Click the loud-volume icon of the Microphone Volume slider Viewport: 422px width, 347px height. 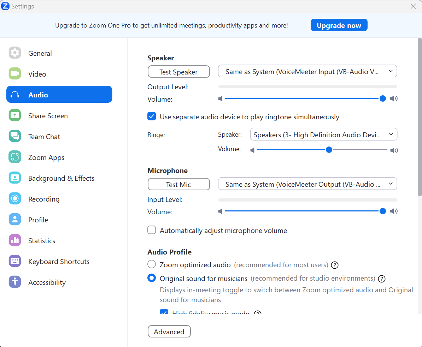tap(394, 211)
